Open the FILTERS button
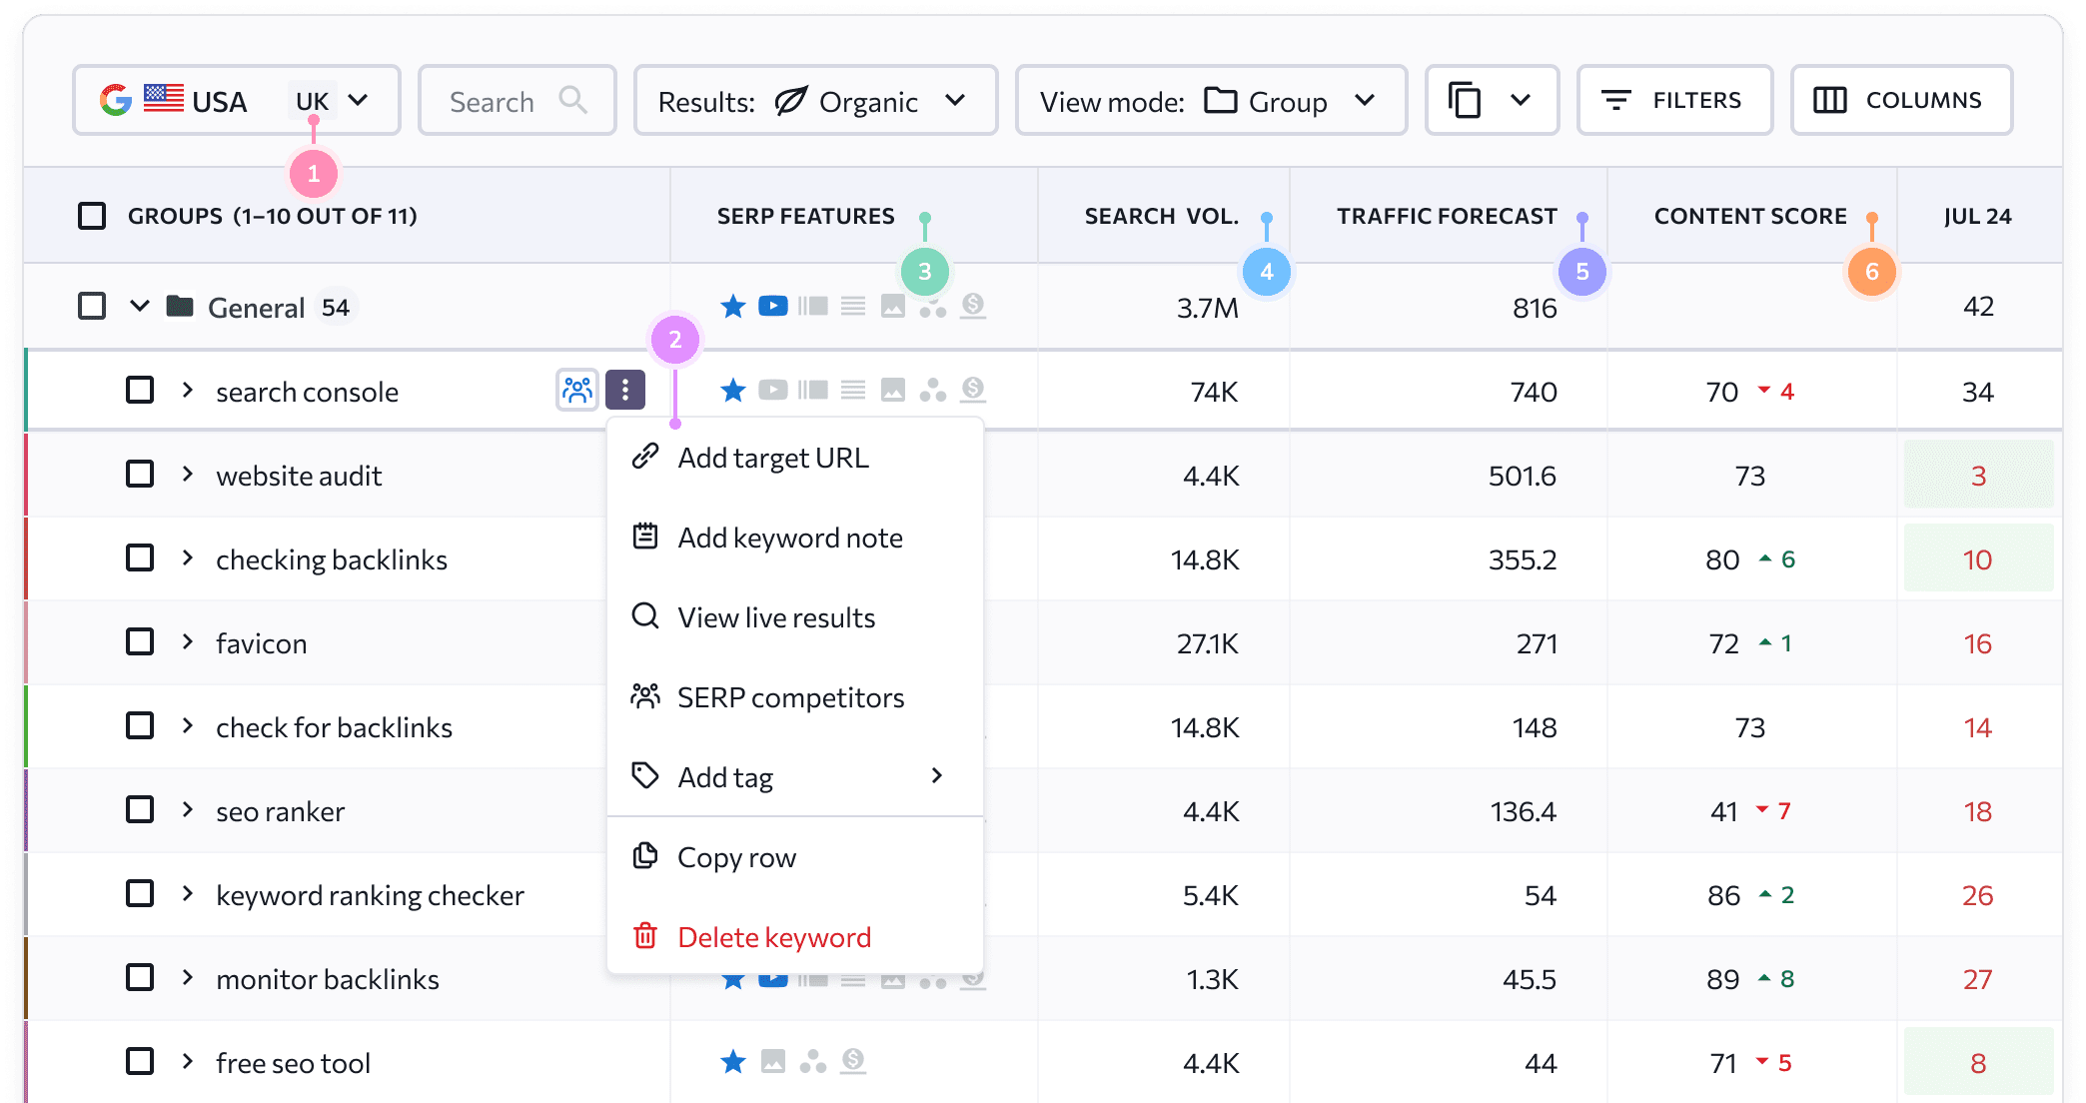 click(1674, 100)
